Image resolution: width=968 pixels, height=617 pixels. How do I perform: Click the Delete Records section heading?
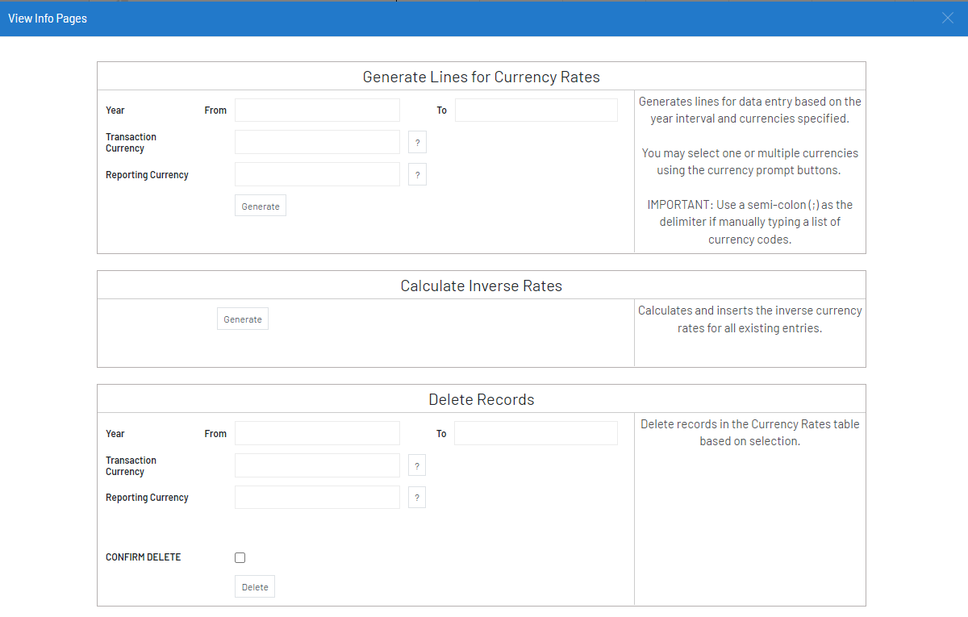click(481, 400)
